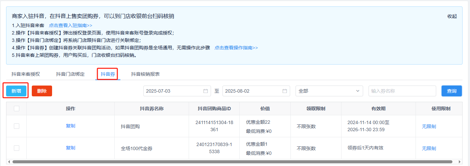The height and width of the screenshot is (166, 470).
Task: Click validity 2024-11-14 00:00至 2026-11-30 23:59
Action: pyautogui.click(x=369, y=126)
